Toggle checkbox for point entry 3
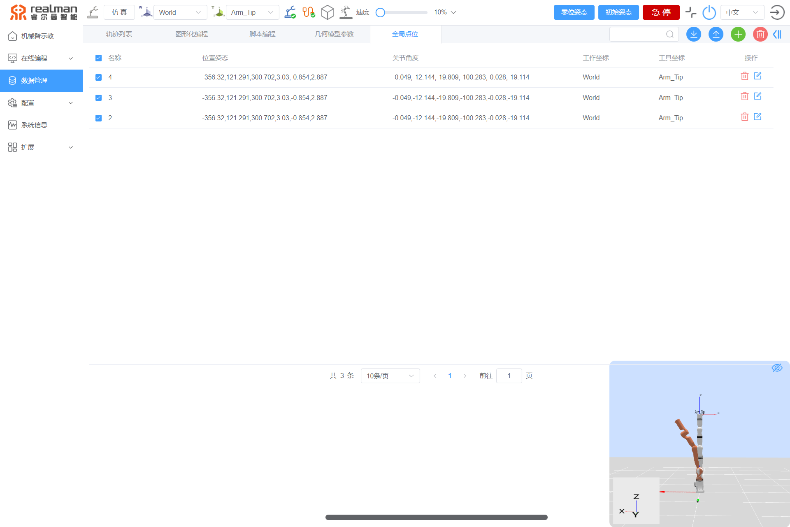 pyautogui.click(x=99, y=98)
